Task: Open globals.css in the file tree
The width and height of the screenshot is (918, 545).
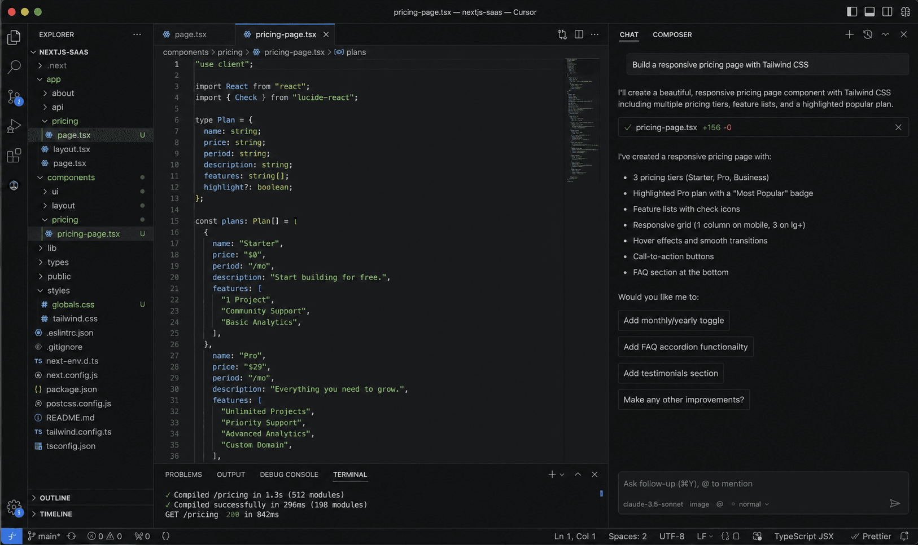Action: point(73,304)
